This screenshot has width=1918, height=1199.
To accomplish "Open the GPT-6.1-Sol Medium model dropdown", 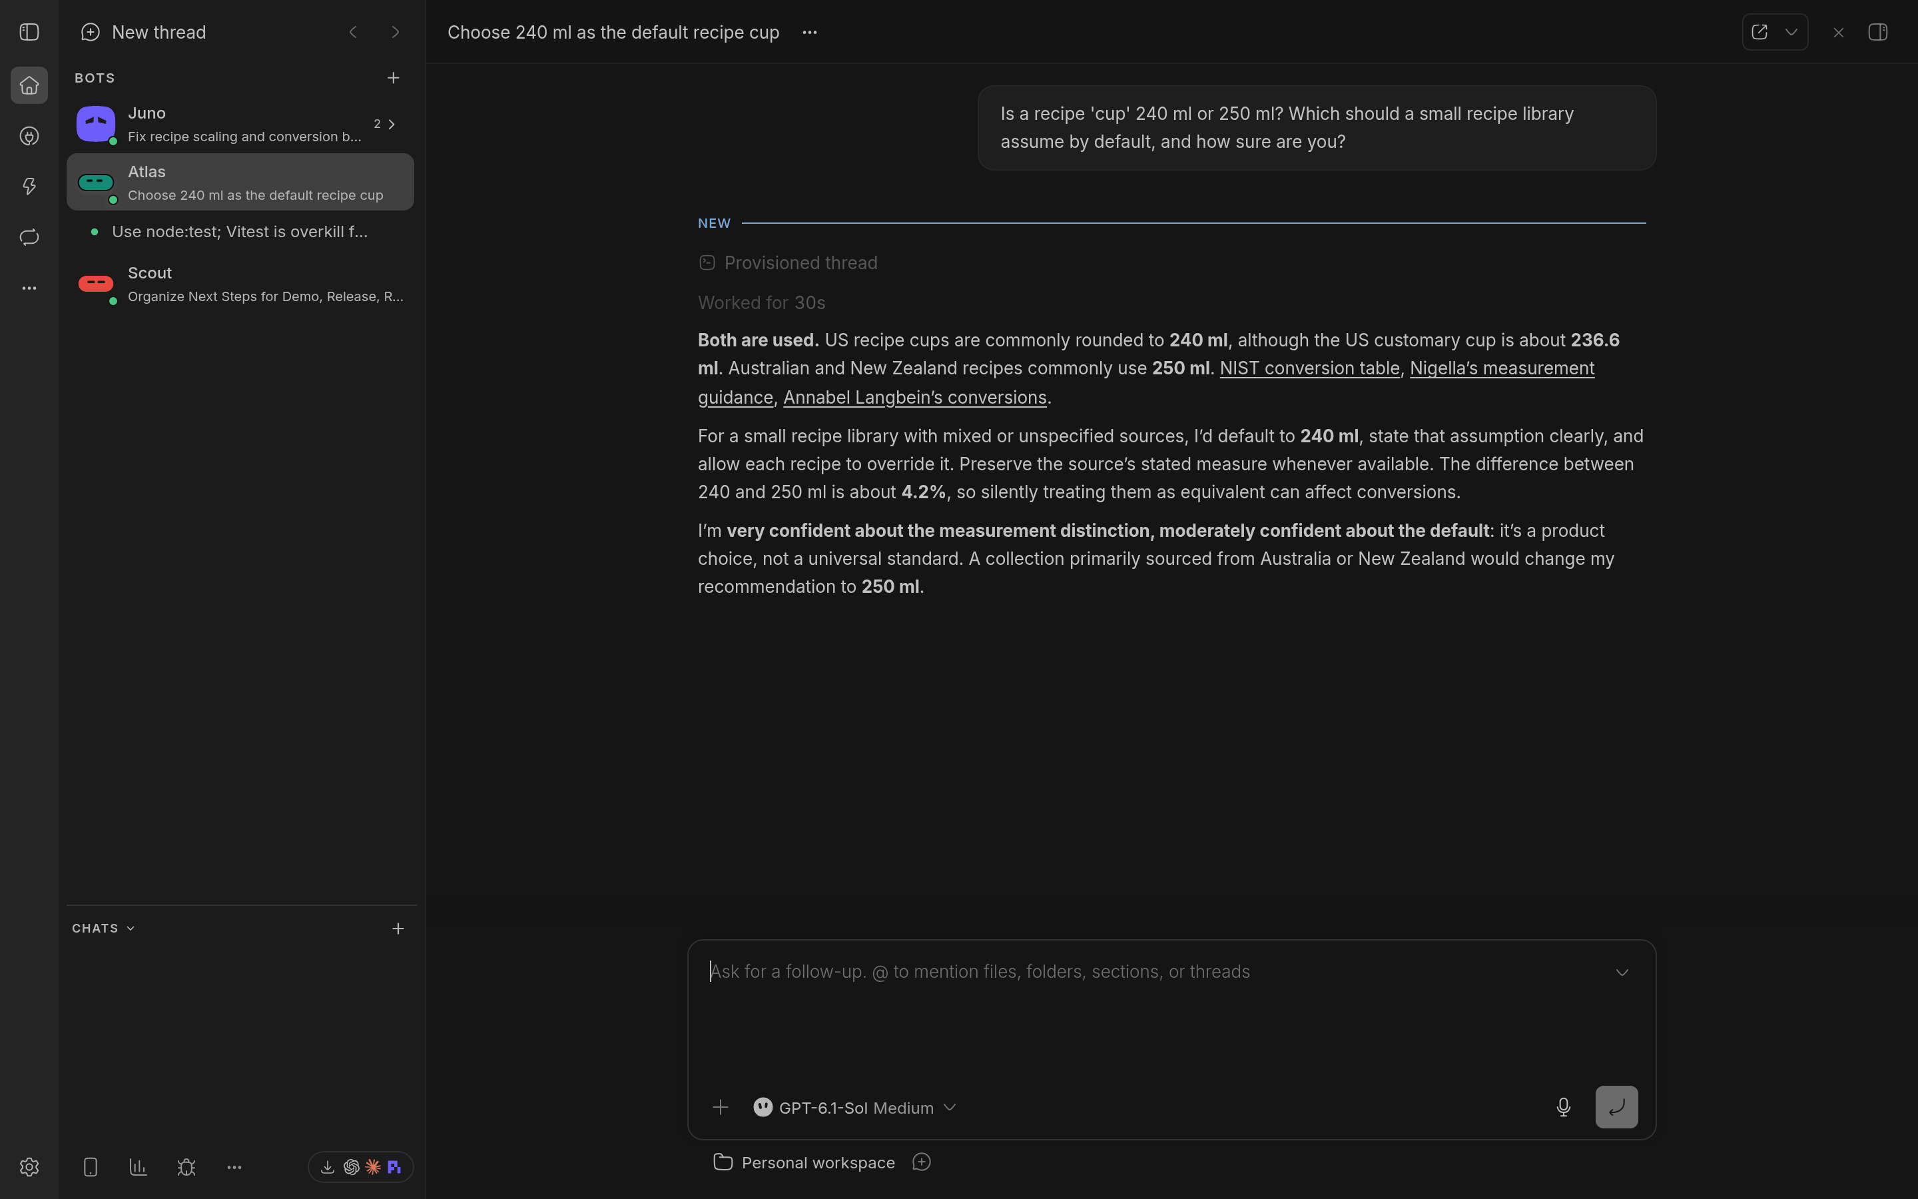I will click(854, 1107).
